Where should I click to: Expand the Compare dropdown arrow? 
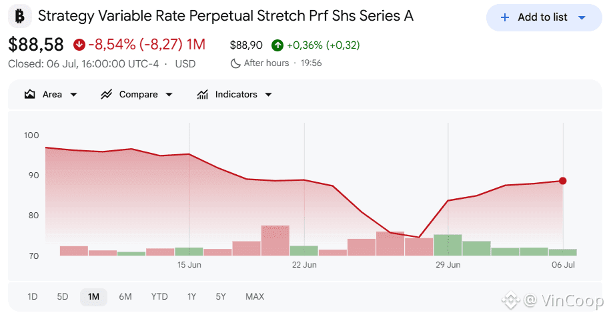[169, 94]
